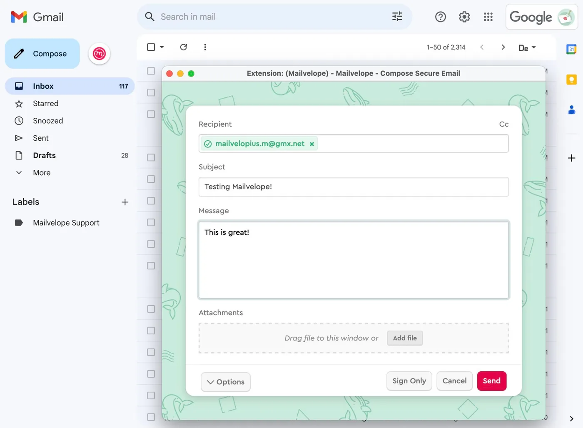Image resolution: width=583 pixels, height=428 pixels.
Task: Open the Inbox folder
Action: click(x=70, y=86)
